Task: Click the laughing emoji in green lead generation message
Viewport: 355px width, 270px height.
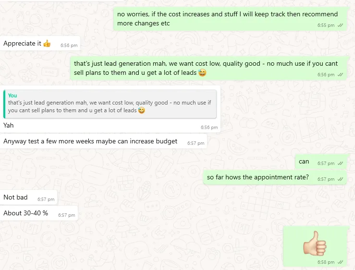Action: point(202,73)
